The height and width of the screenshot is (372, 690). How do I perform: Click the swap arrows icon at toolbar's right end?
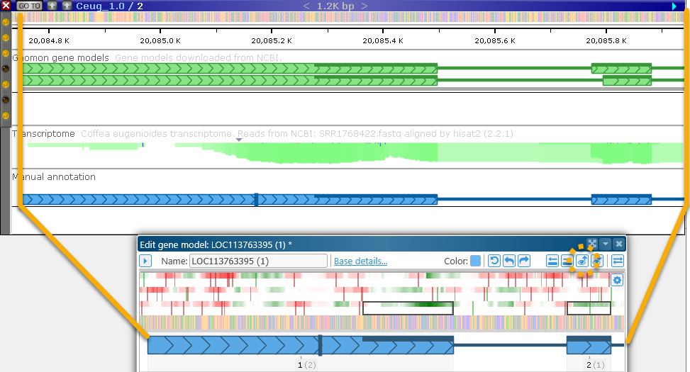(618, 261)
